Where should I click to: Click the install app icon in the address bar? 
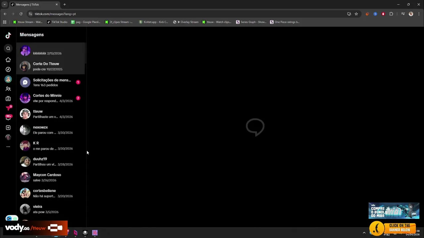(x=349, y=14)
